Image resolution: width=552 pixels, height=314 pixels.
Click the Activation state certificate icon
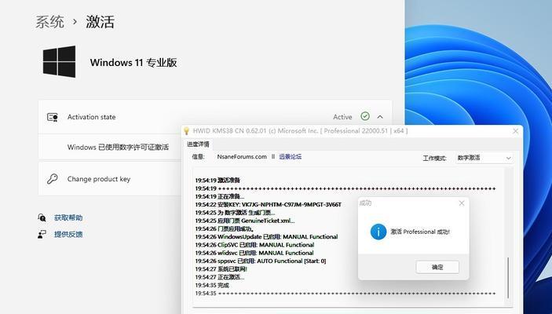pos(53,117)
